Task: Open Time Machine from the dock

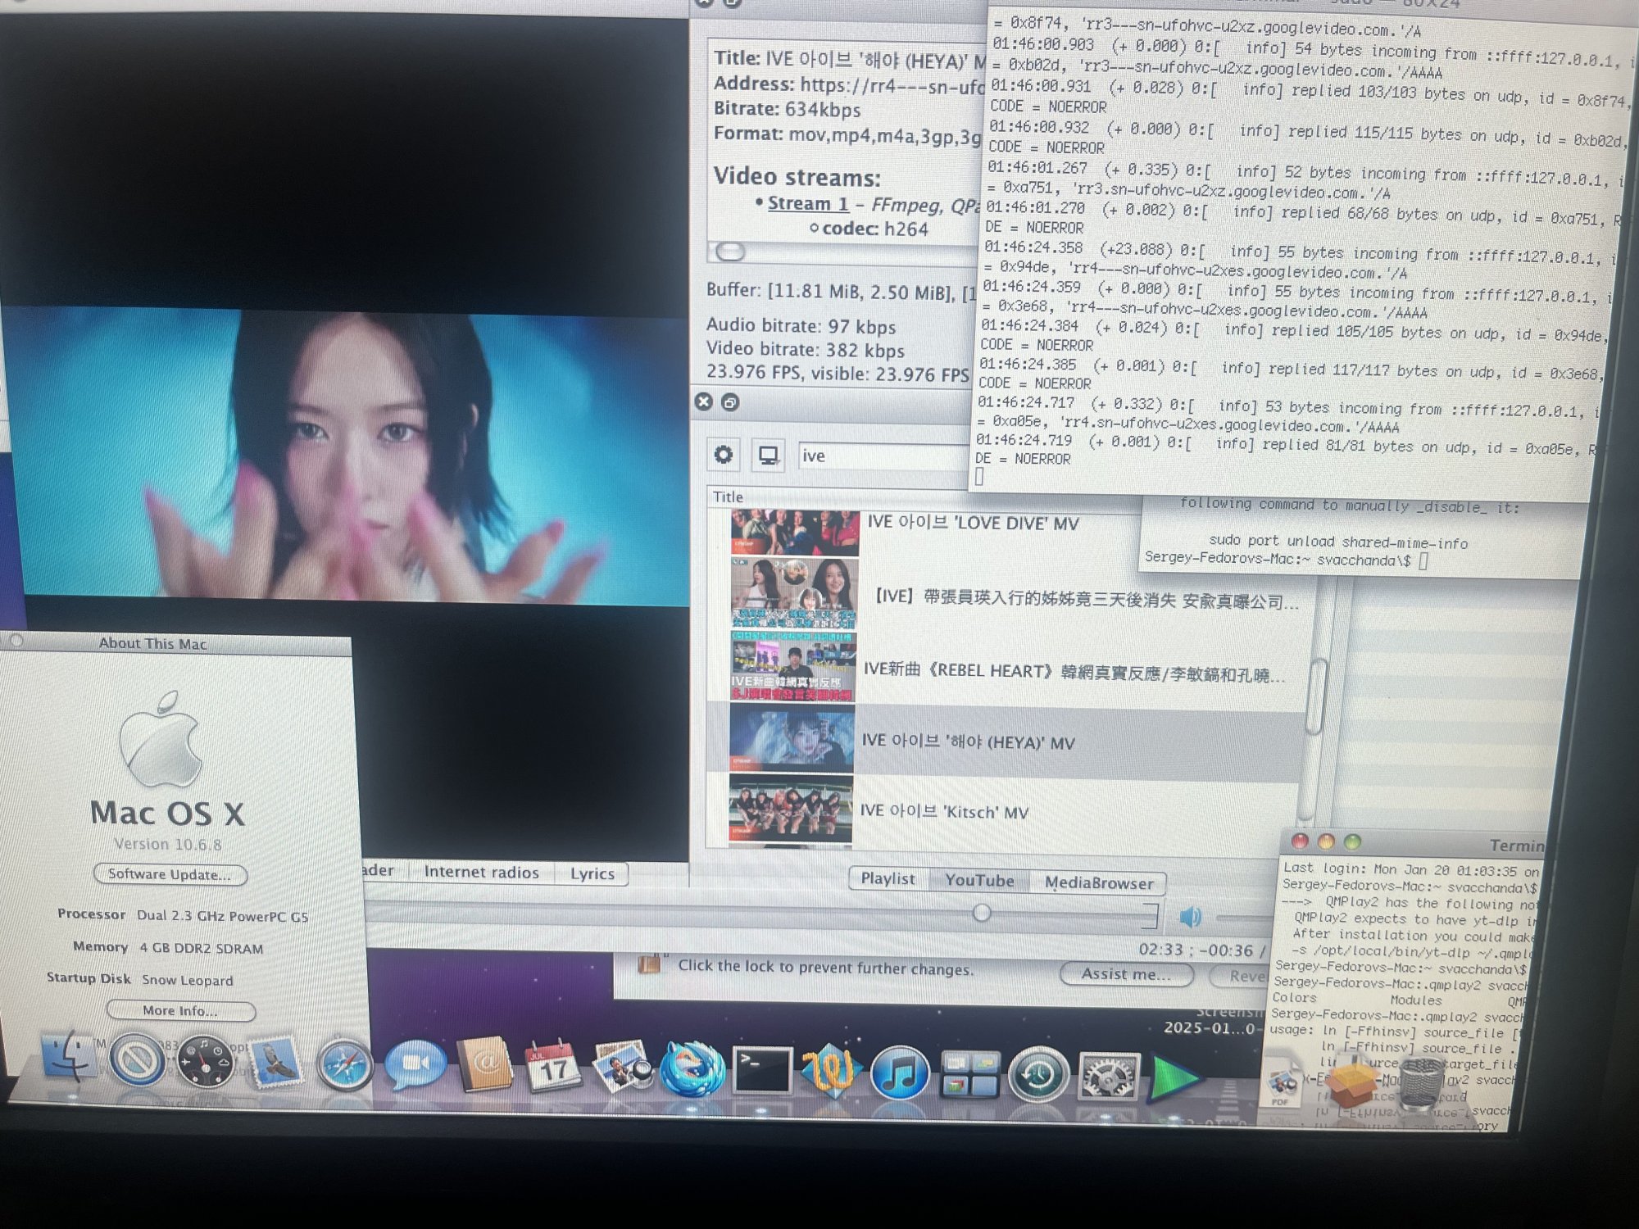Action: [1038, 1075]
